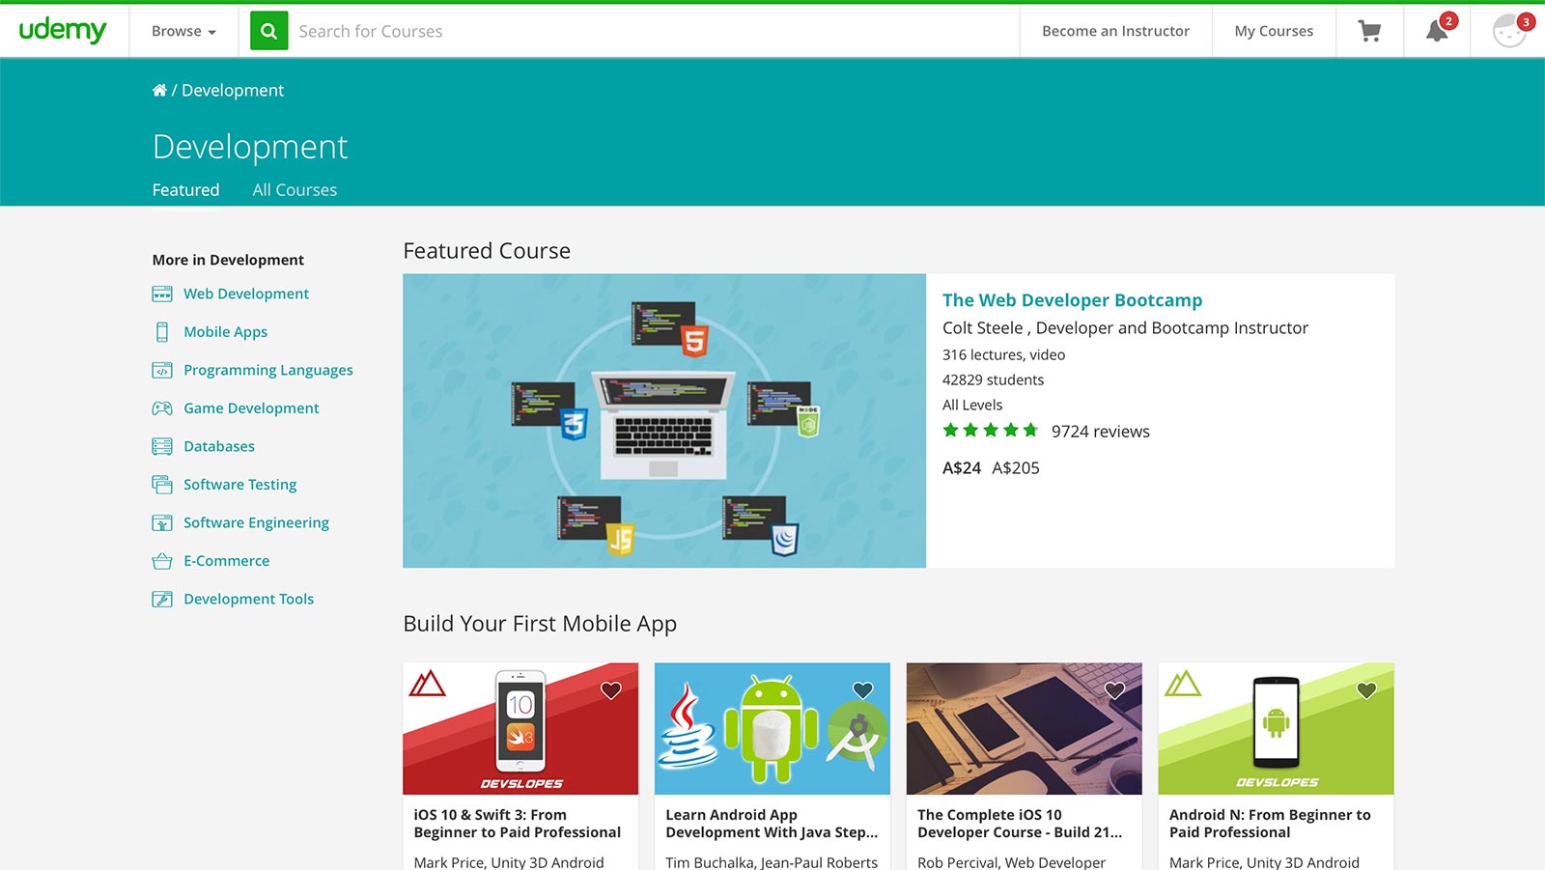Switch to the All Courses tab
Screen dimensions: 1545x870
(295, 190)
